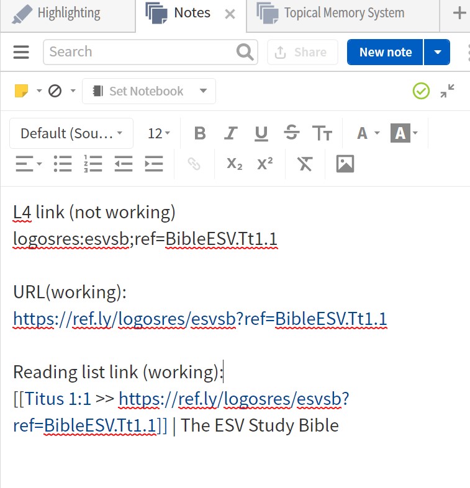This screenshot has width=470, height=488.
Task: Open the https://ref.ly/logosres/esvsb URL link
Action: coord(200,319)
